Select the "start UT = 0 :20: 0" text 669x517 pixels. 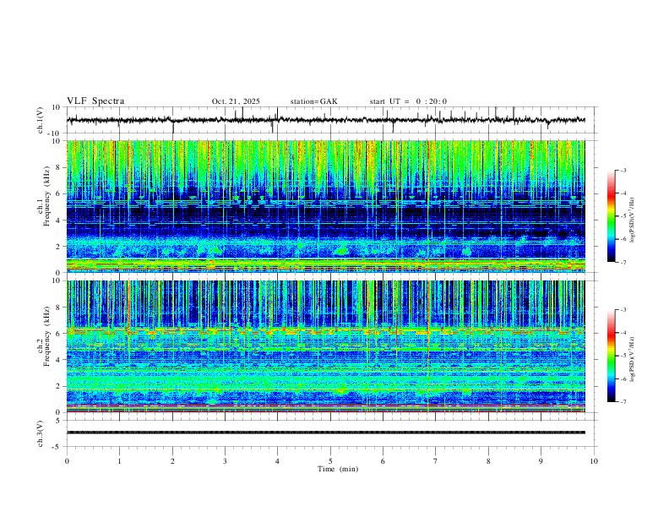408,101
